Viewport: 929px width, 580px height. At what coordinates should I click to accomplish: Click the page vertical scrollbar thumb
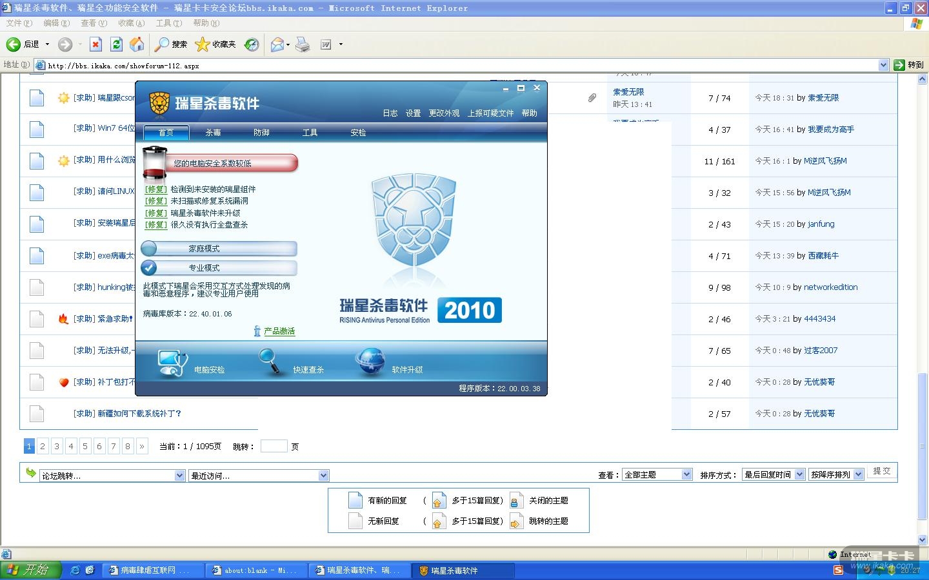(x=923, y=446)
